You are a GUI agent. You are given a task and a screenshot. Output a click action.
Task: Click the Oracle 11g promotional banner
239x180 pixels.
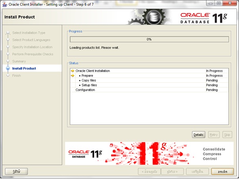tap(149, 153)
